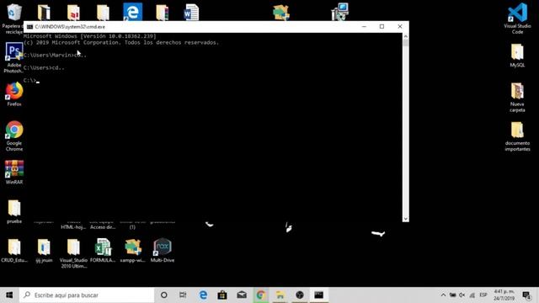The image size is (539, 303).
Task: Open the Microsoft Edge shortcut on the desktop
Action: 133,12
